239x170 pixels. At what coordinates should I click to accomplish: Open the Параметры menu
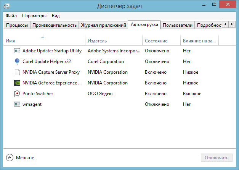(34, 16)
